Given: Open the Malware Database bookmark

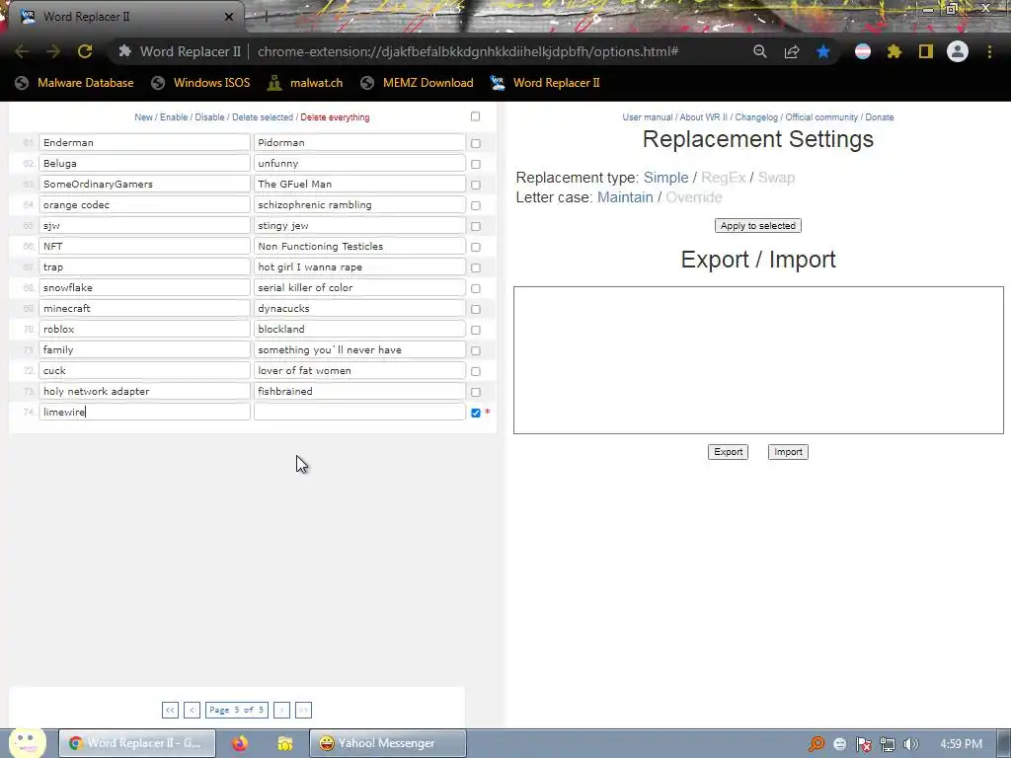Looking at the screenshot, I should (x=74, y=83).
